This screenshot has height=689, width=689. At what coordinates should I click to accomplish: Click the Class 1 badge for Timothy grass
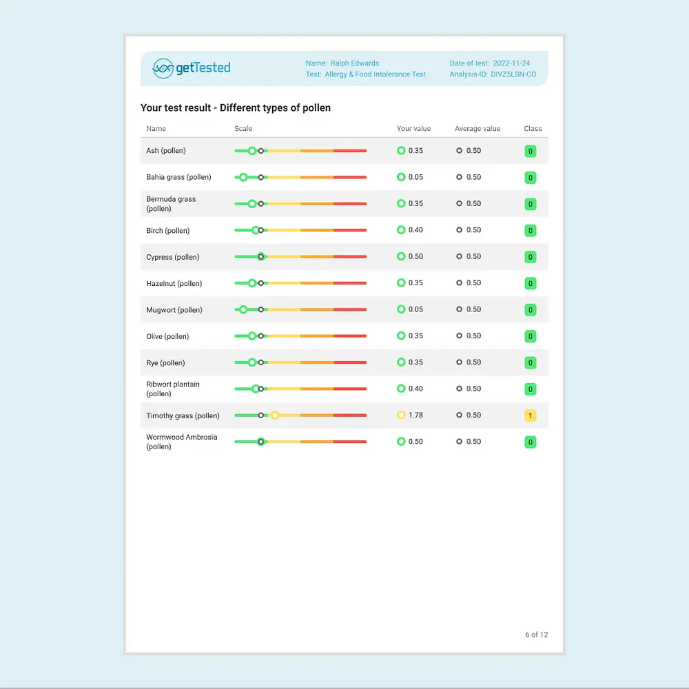click(530, 415)
